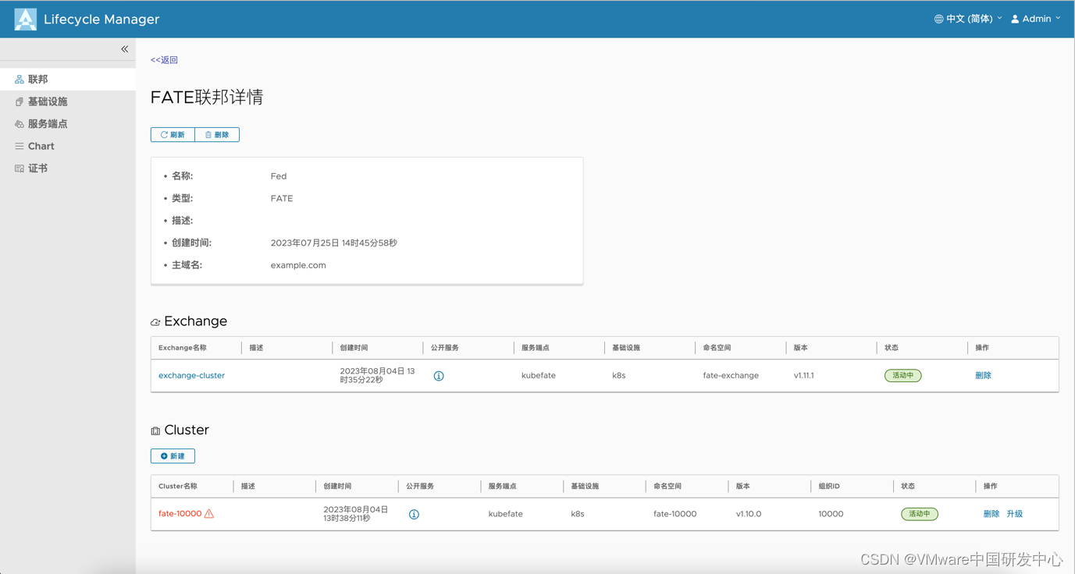
Task: Click the FATE type value
Action: (282, 199)
